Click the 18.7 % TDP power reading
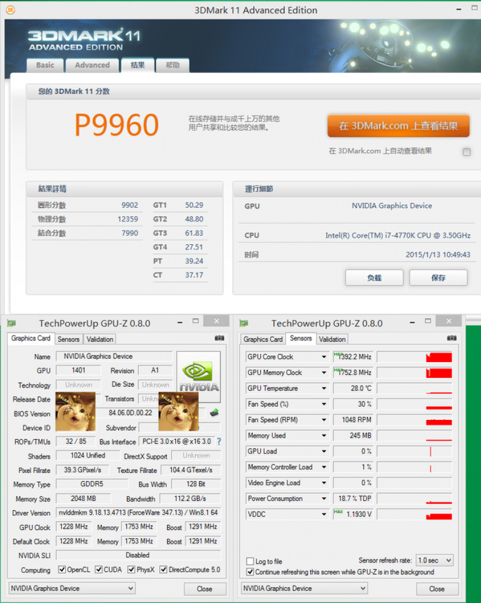 point(353,499)
